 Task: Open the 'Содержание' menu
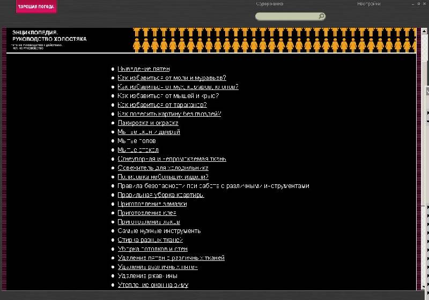(270, 4)
